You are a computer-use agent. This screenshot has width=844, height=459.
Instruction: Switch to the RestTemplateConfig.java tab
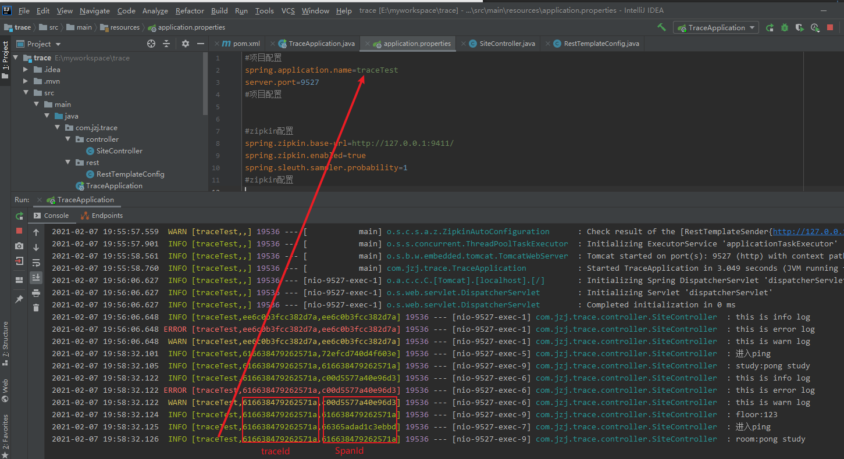click(596, 44)
